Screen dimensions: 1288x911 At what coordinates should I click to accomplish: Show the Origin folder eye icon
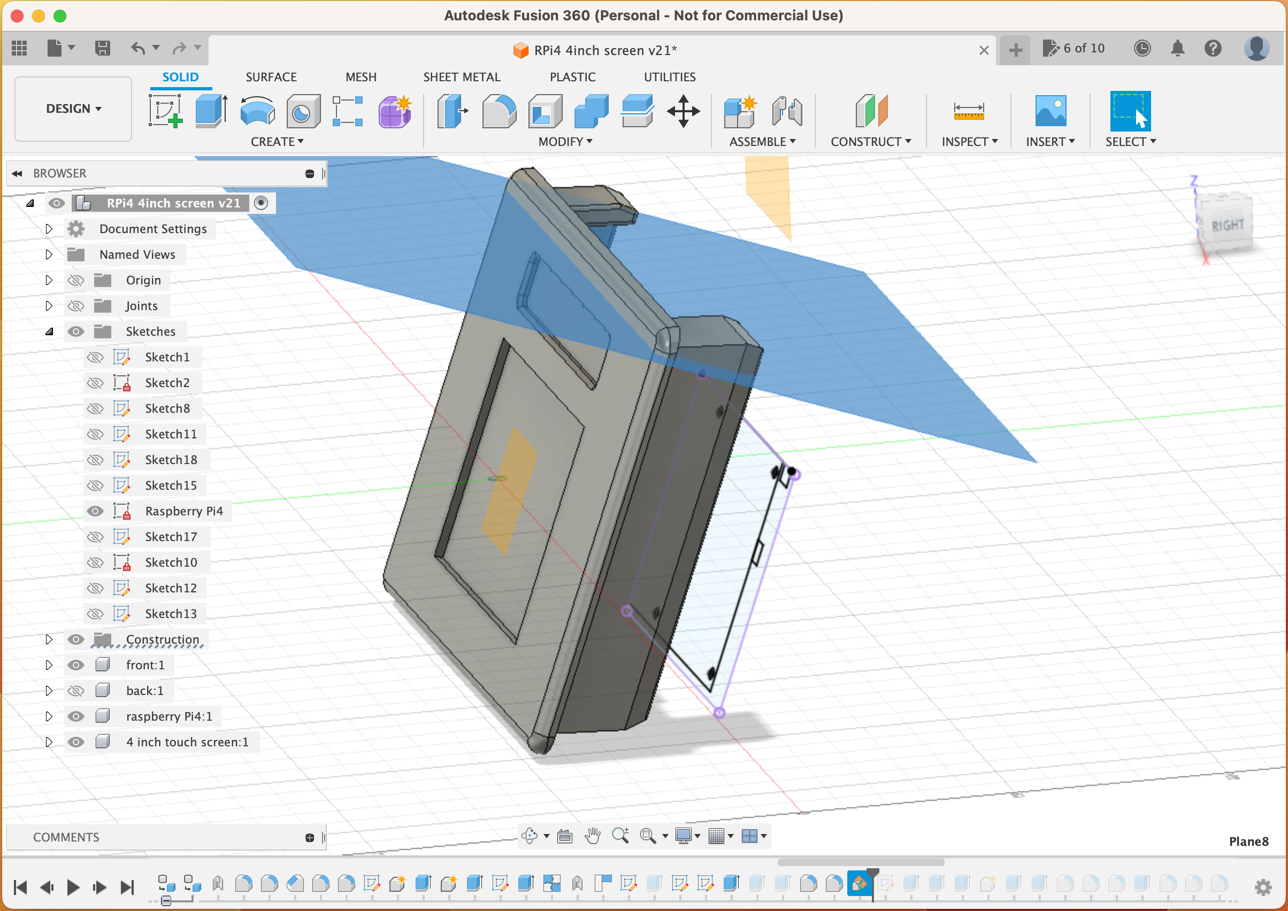point(76,281)
